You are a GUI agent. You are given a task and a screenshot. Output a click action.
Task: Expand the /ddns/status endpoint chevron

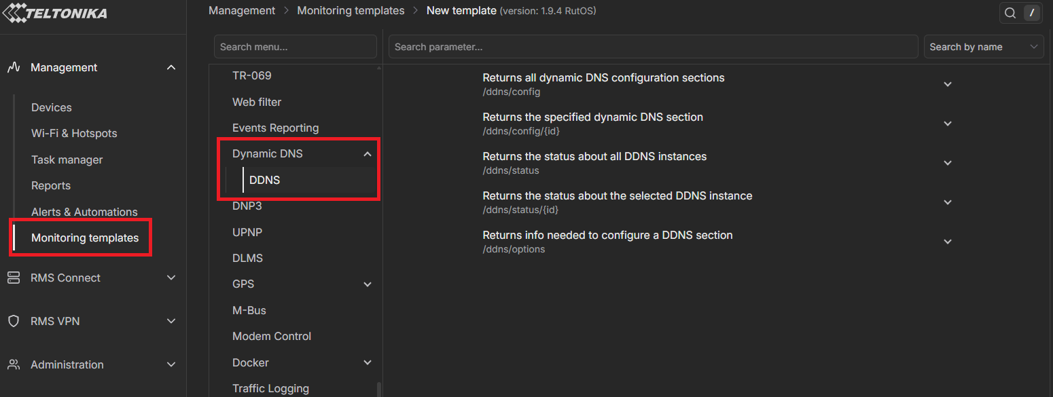point(948,163)
